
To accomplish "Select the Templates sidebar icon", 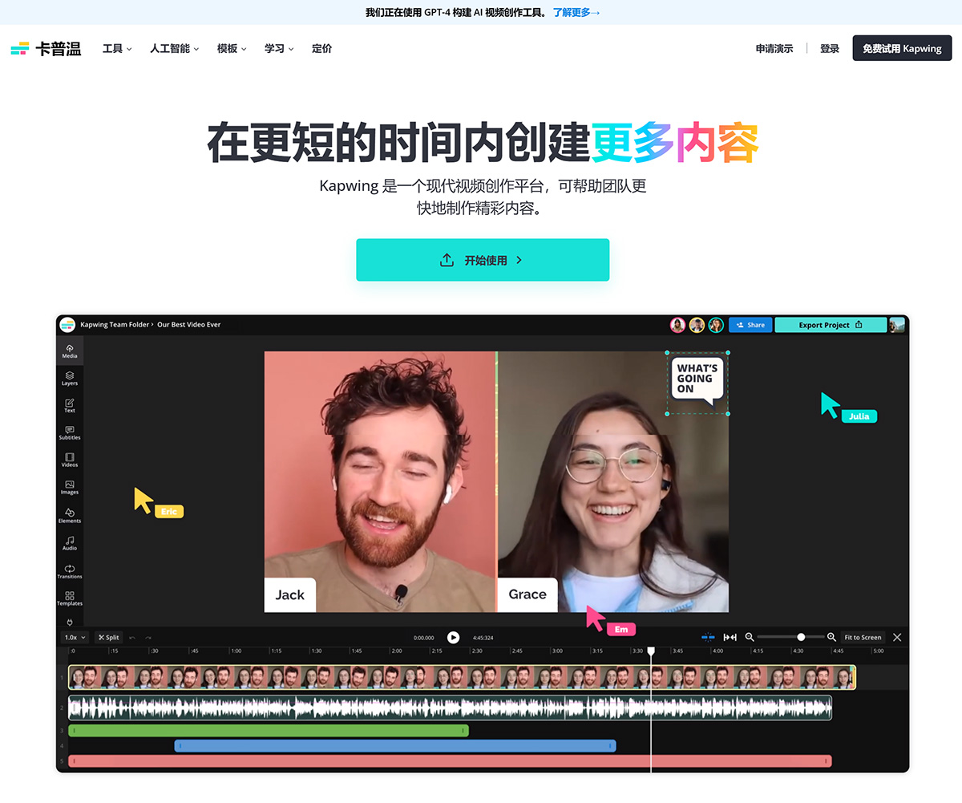I will 69,599.
